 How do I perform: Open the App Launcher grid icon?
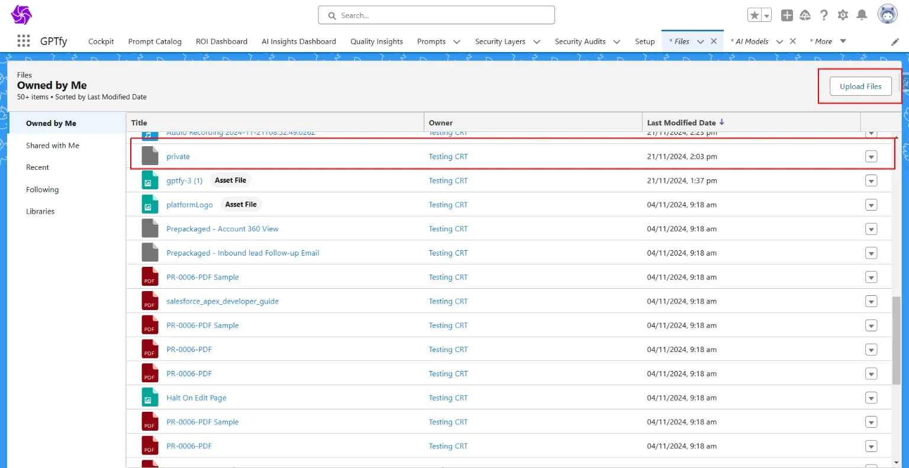[24, 41]
